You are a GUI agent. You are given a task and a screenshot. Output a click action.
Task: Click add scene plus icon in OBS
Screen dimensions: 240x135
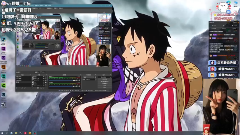click(x=17, y=88)
